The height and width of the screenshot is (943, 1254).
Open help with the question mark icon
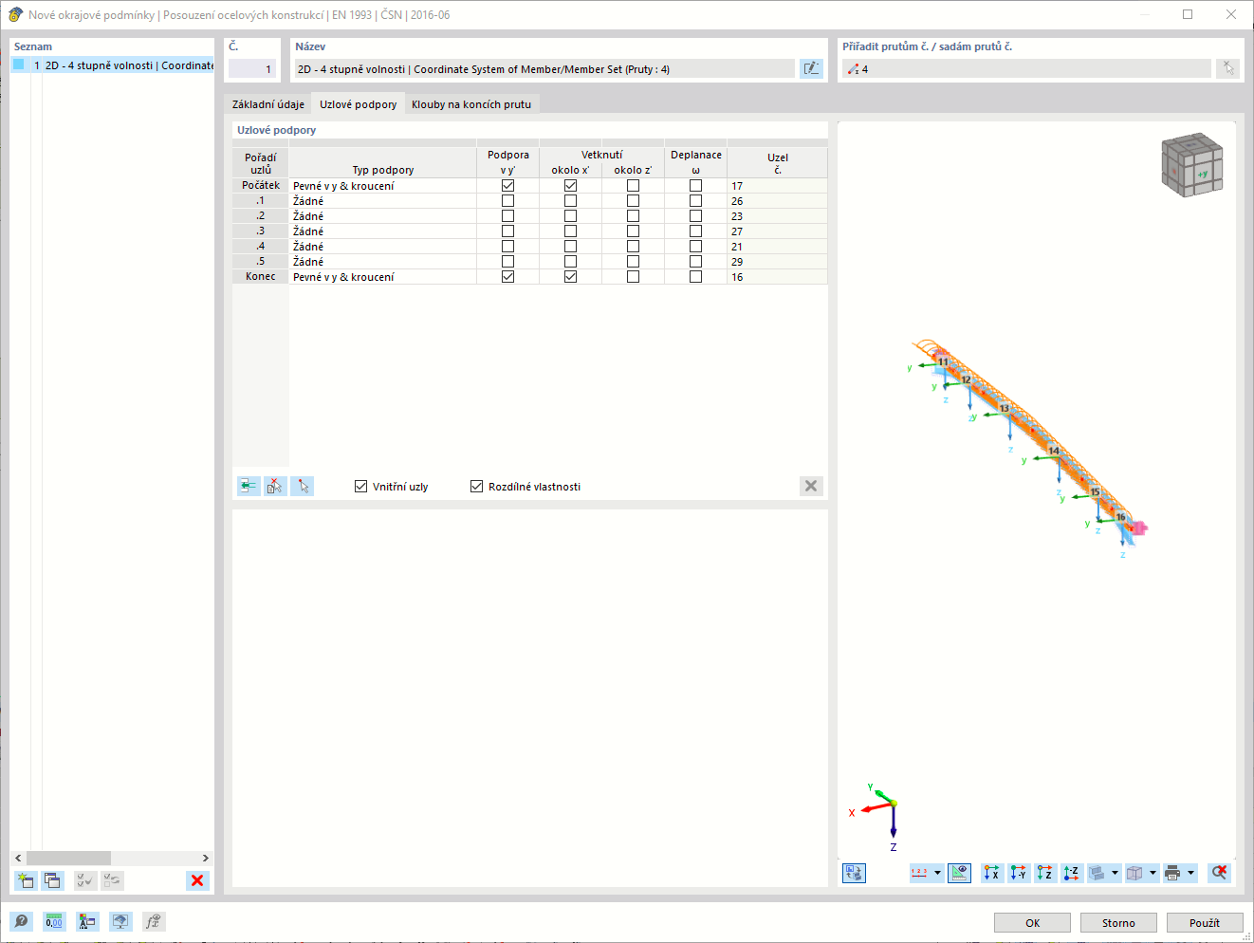21,921
